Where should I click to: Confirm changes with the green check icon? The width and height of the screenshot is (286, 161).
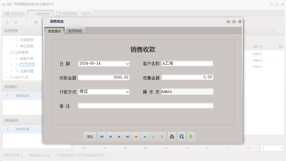(153, 136)
